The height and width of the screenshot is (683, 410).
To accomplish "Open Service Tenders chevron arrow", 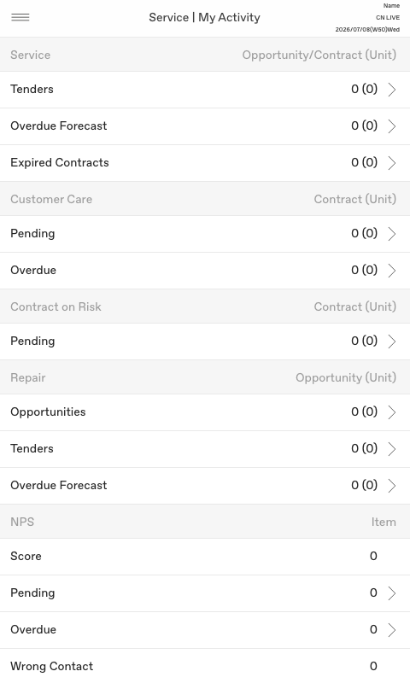I will tap(392, 90).
